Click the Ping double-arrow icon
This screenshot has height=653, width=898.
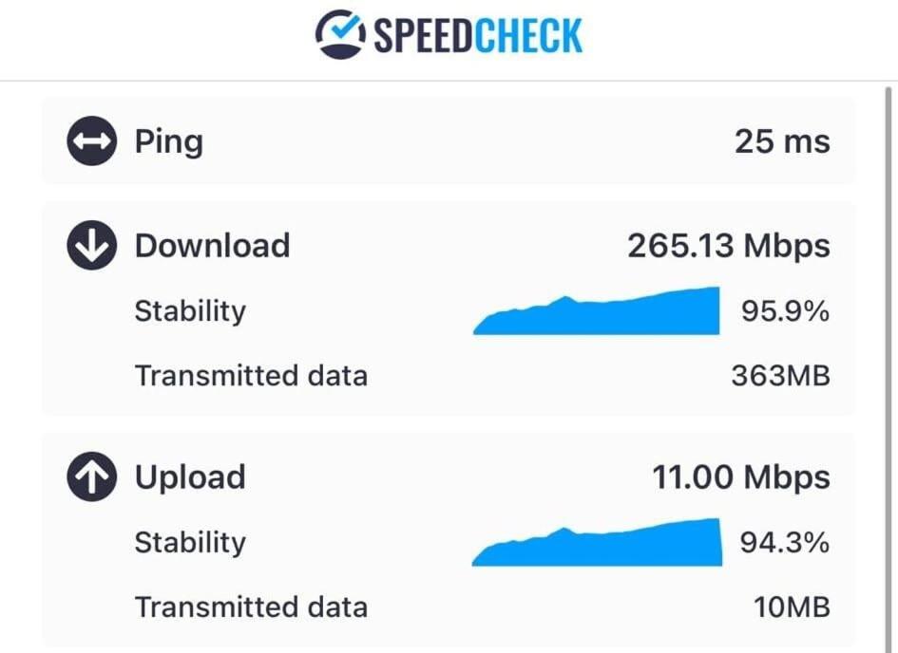(91, 140)
